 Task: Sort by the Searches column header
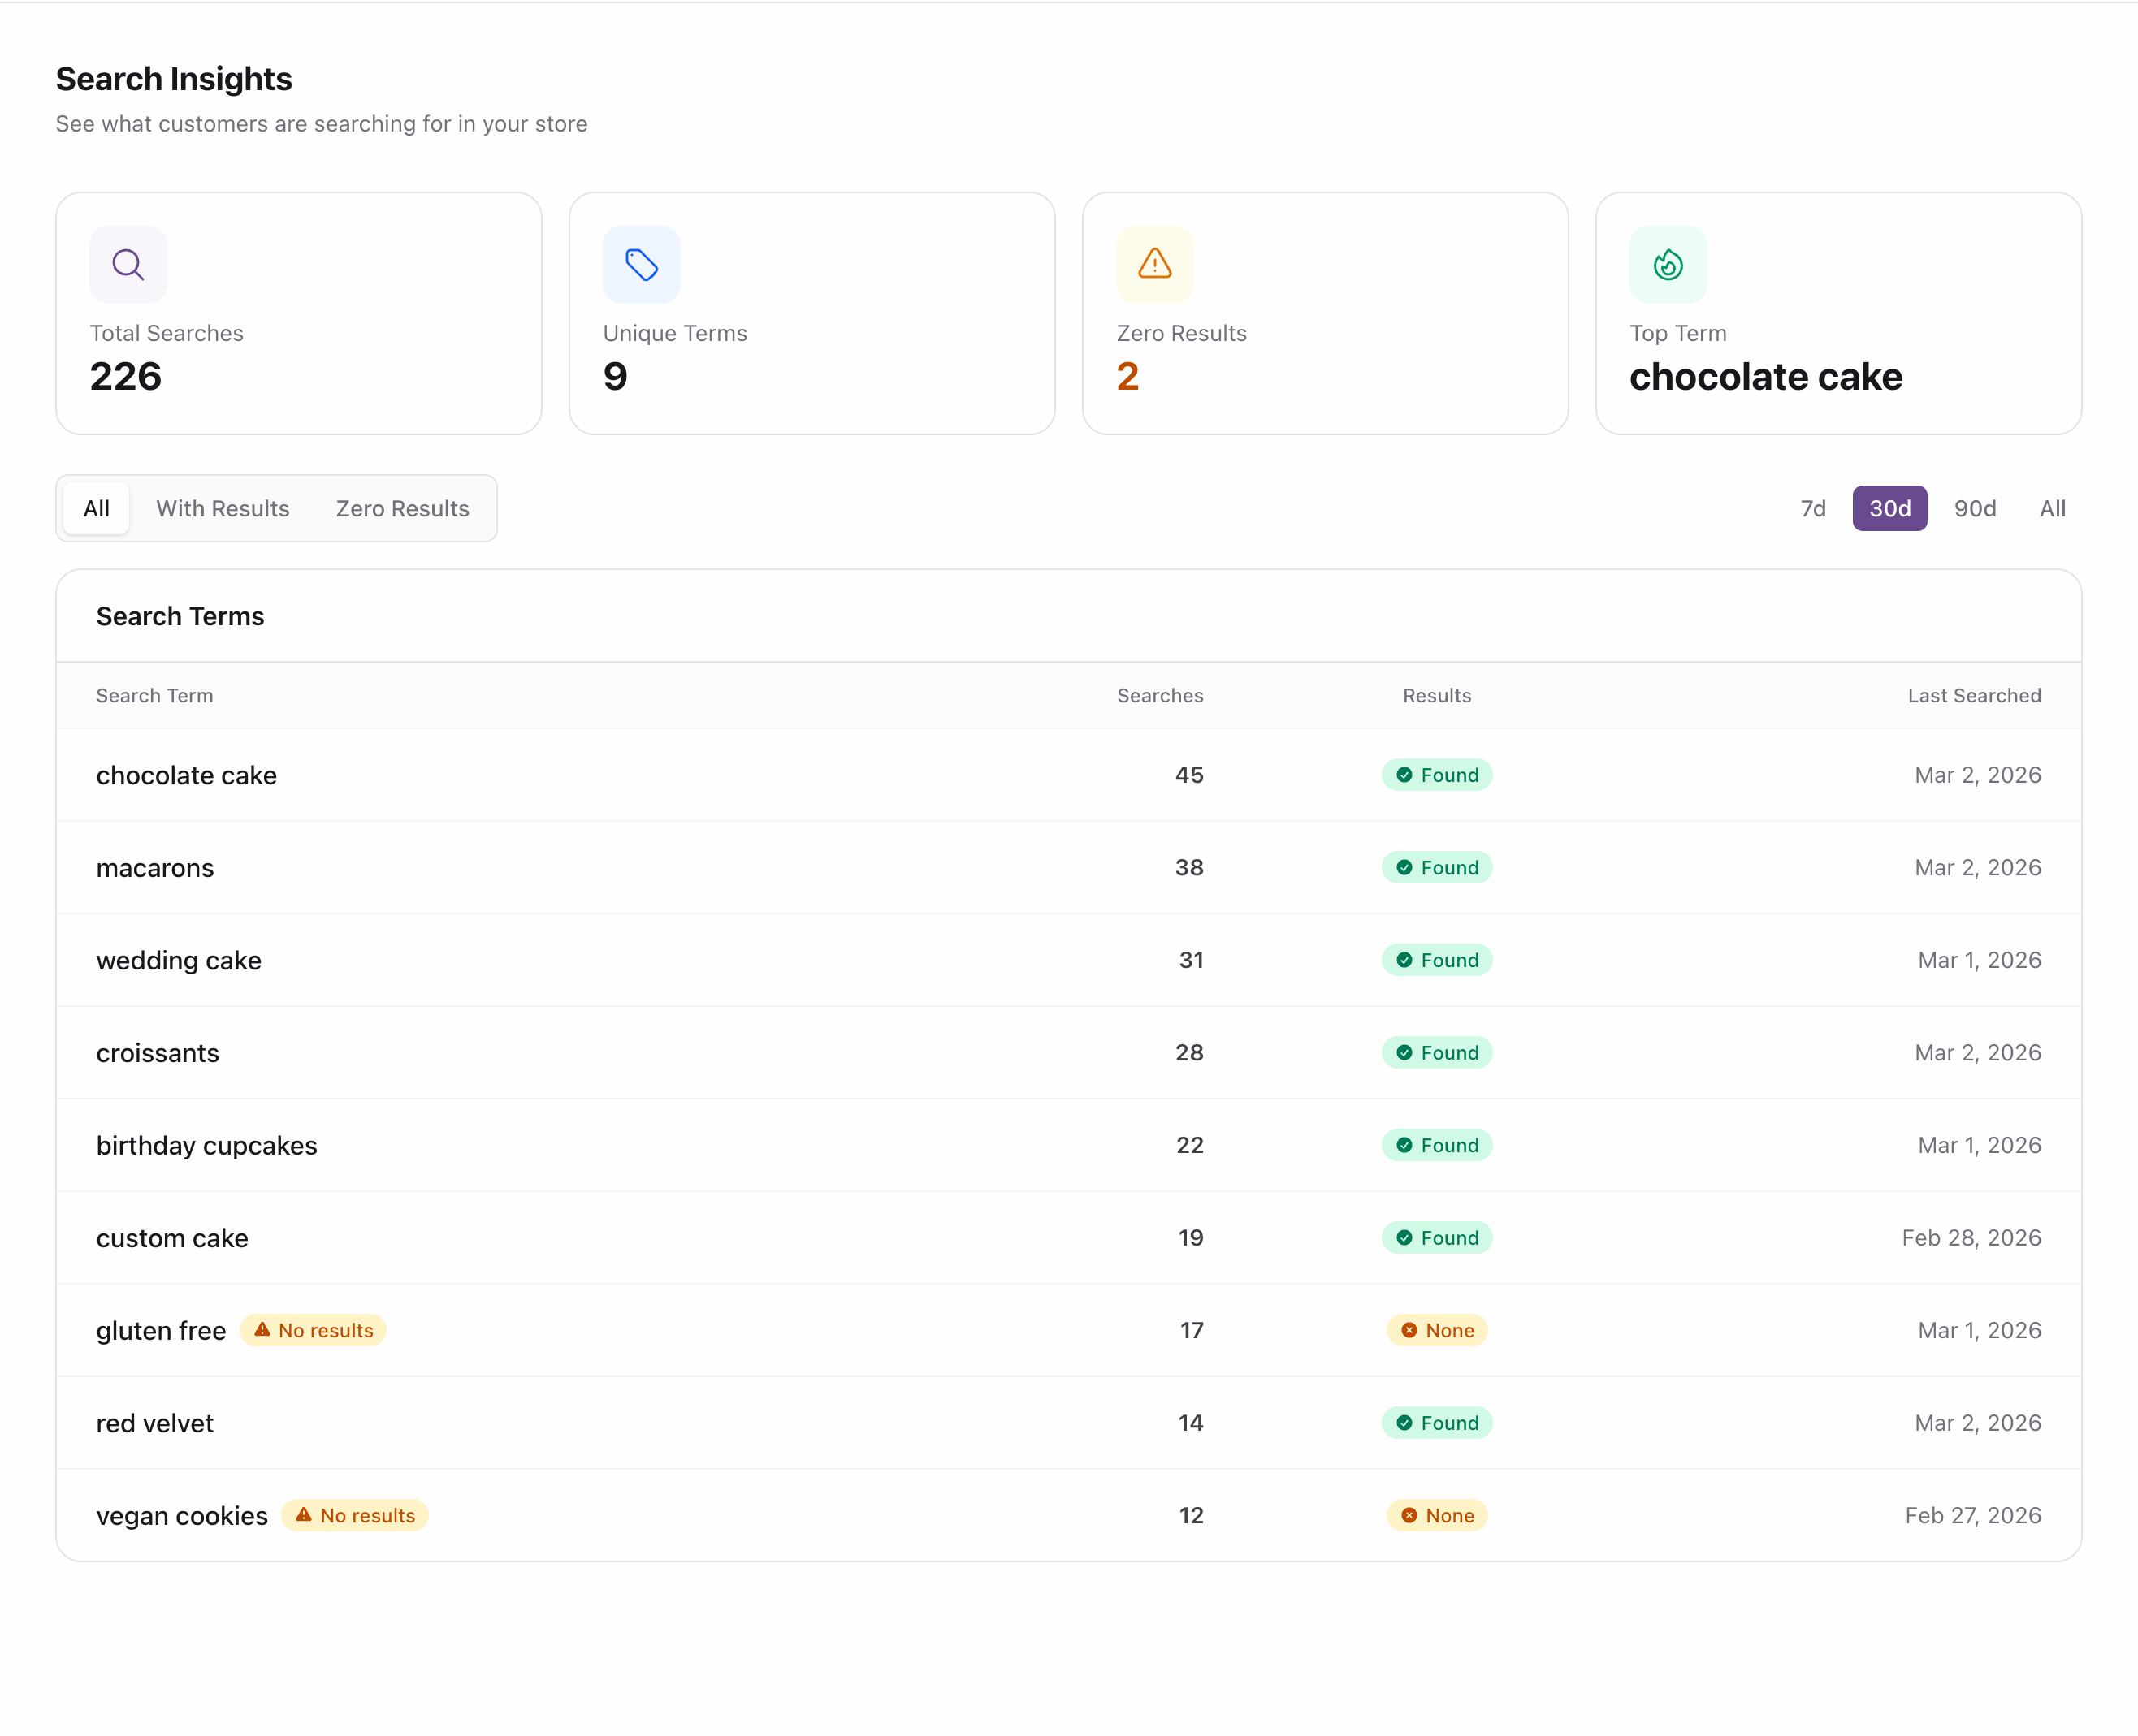1159,695
